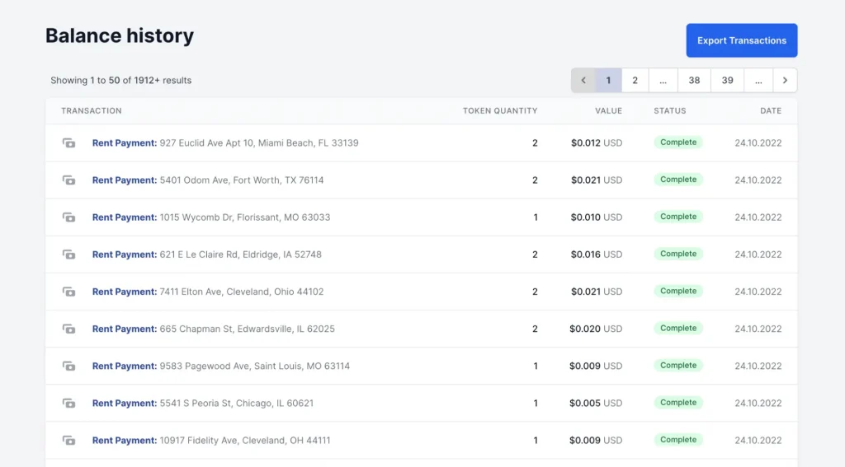Click the payment icon beside 5541 S Peoria St row
Viewport: 845px width, 467px height.
[69, 404]
